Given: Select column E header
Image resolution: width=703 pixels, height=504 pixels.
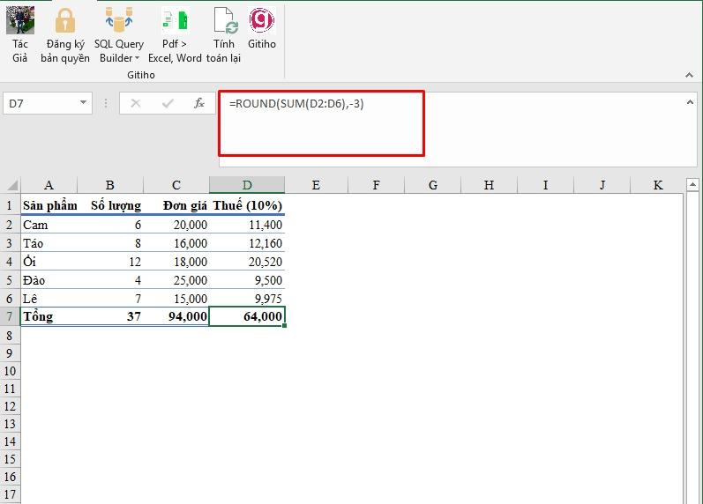Looking at the screenshot, I should (x=316, y=184).
